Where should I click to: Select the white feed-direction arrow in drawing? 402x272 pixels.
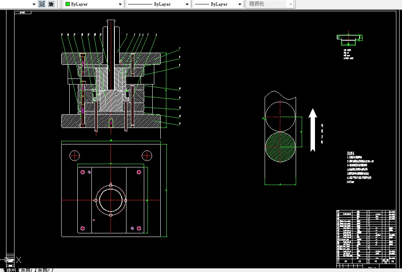313,130
